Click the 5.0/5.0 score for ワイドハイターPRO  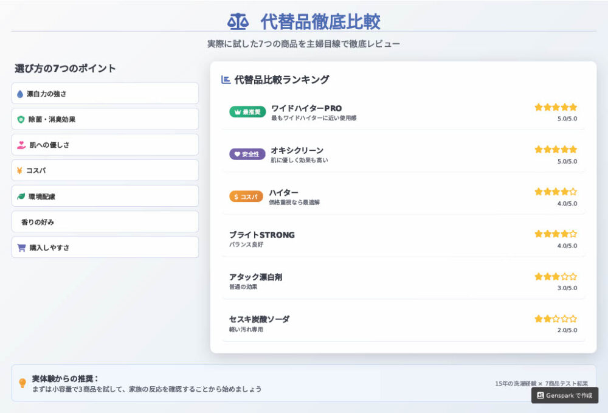567,119
